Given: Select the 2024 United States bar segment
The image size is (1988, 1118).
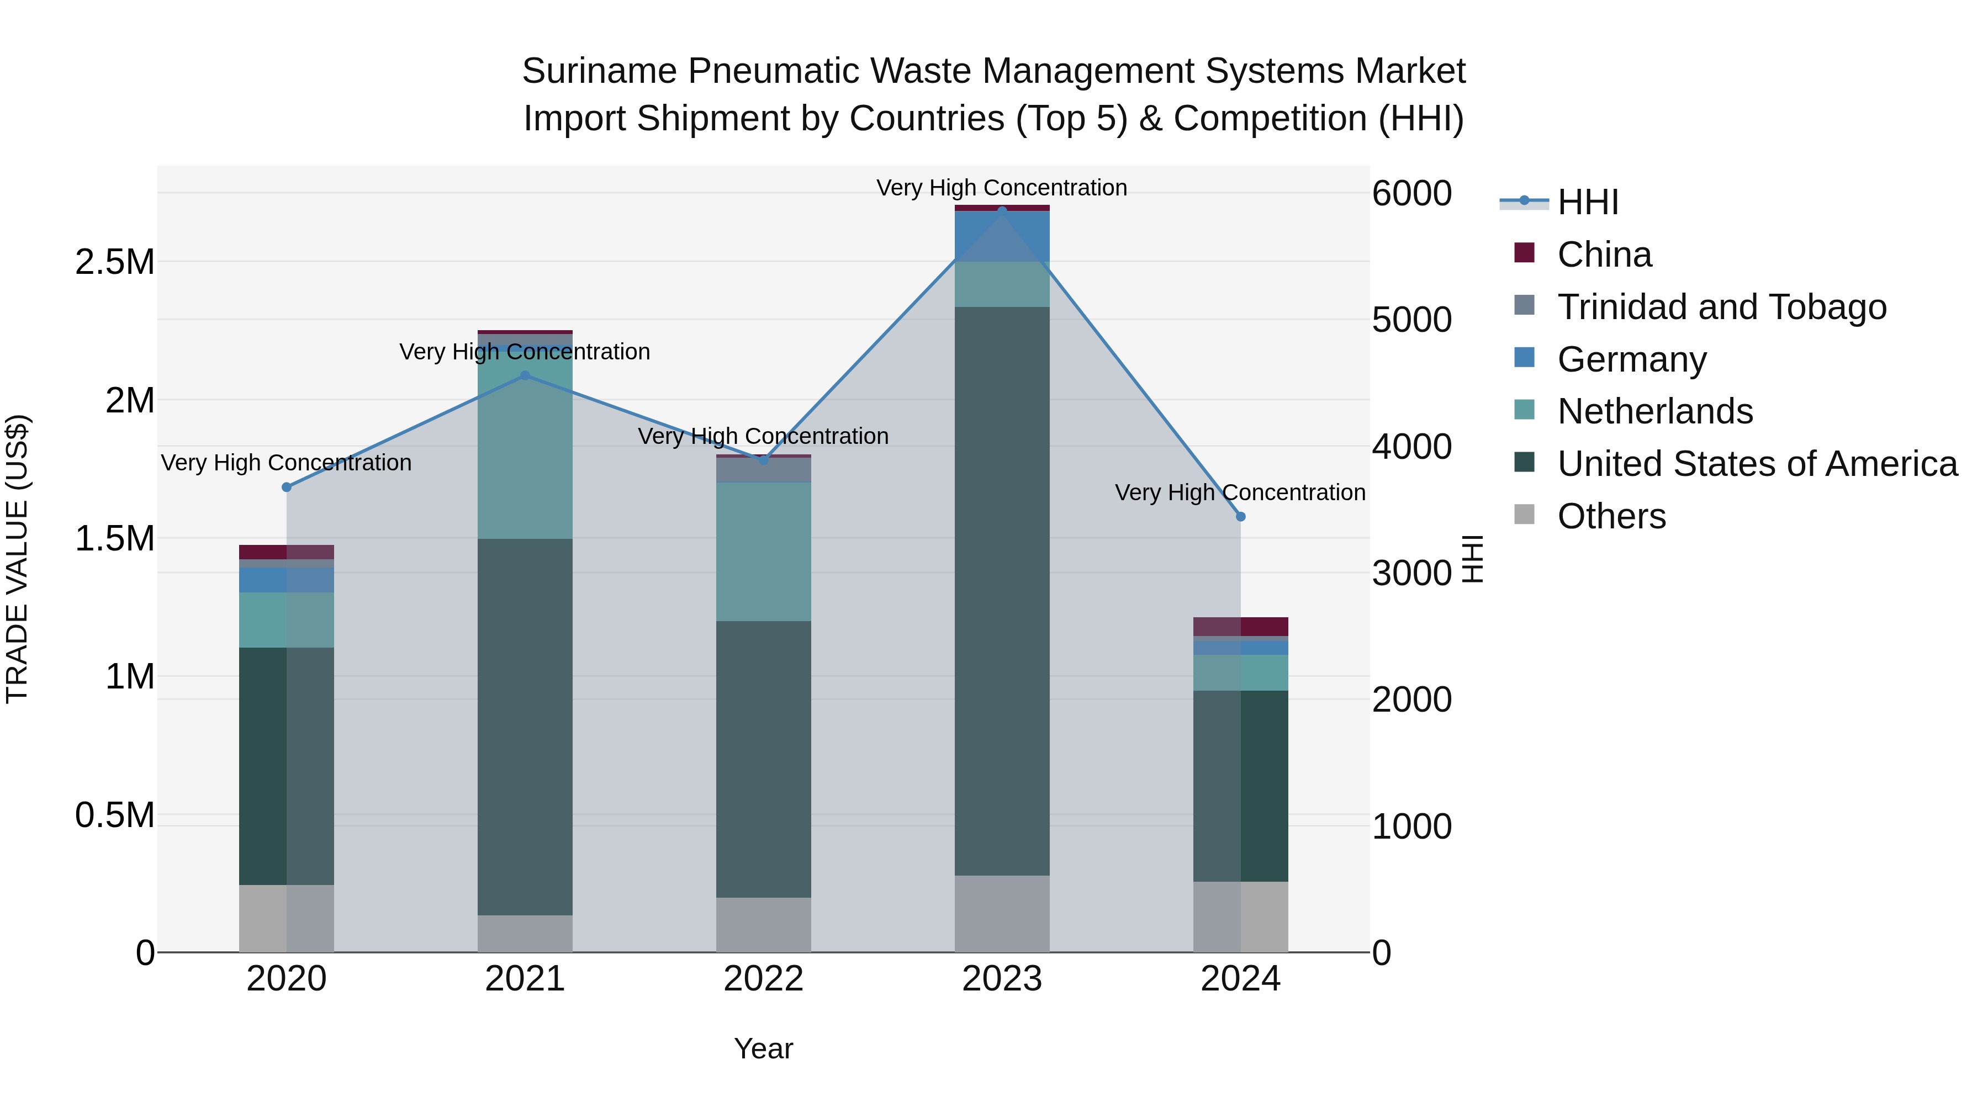Looking at the screenshot, I should 1240,786.
